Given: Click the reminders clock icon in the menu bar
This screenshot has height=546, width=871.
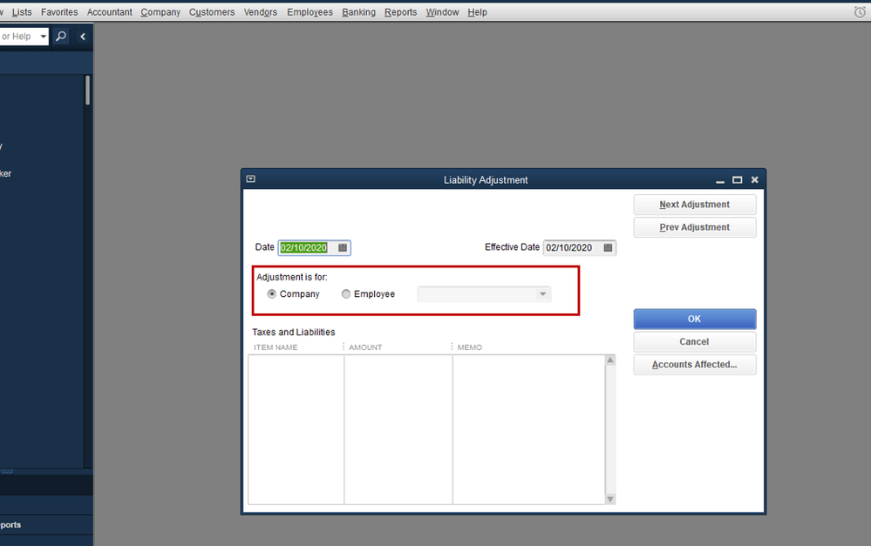Looking at the screenshot, I should point(860,11).
